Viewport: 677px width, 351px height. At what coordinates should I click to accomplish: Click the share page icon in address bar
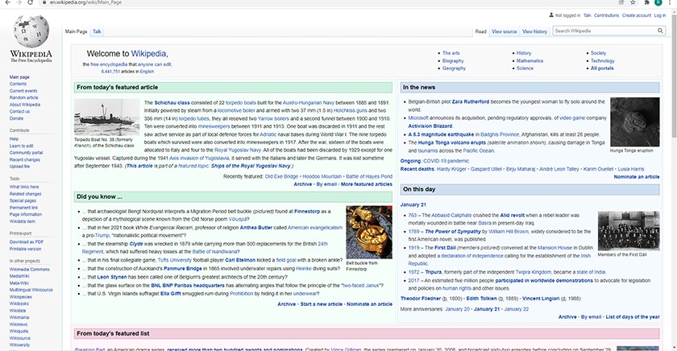(621, 2)
